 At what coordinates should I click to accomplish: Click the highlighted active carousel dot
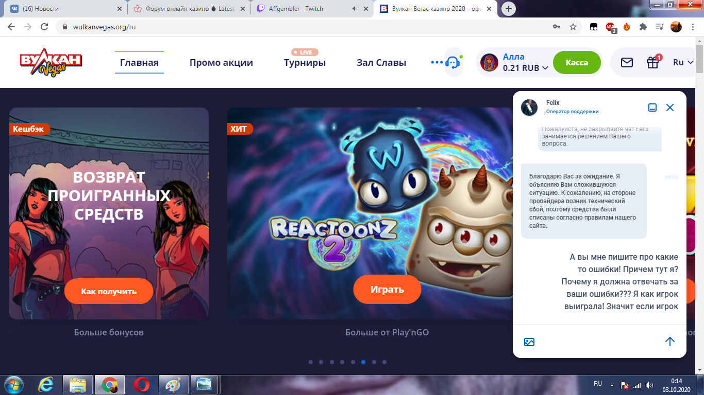[363, 362]
